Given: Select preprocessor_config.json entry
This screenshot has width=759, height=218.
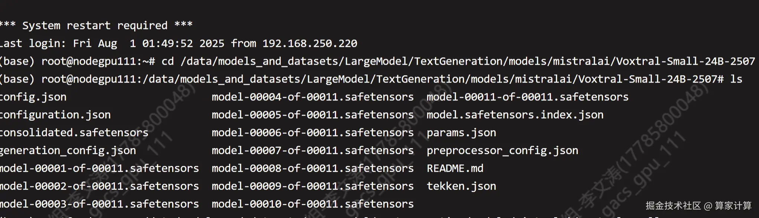Looking at the screenshot, I should 502,151.
